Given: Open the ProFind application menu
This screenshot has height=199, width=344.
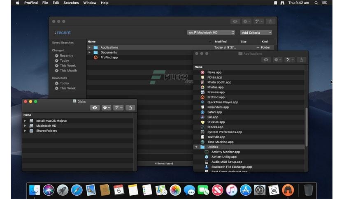Looking at the screenshot, I should [x=31, y=3].
